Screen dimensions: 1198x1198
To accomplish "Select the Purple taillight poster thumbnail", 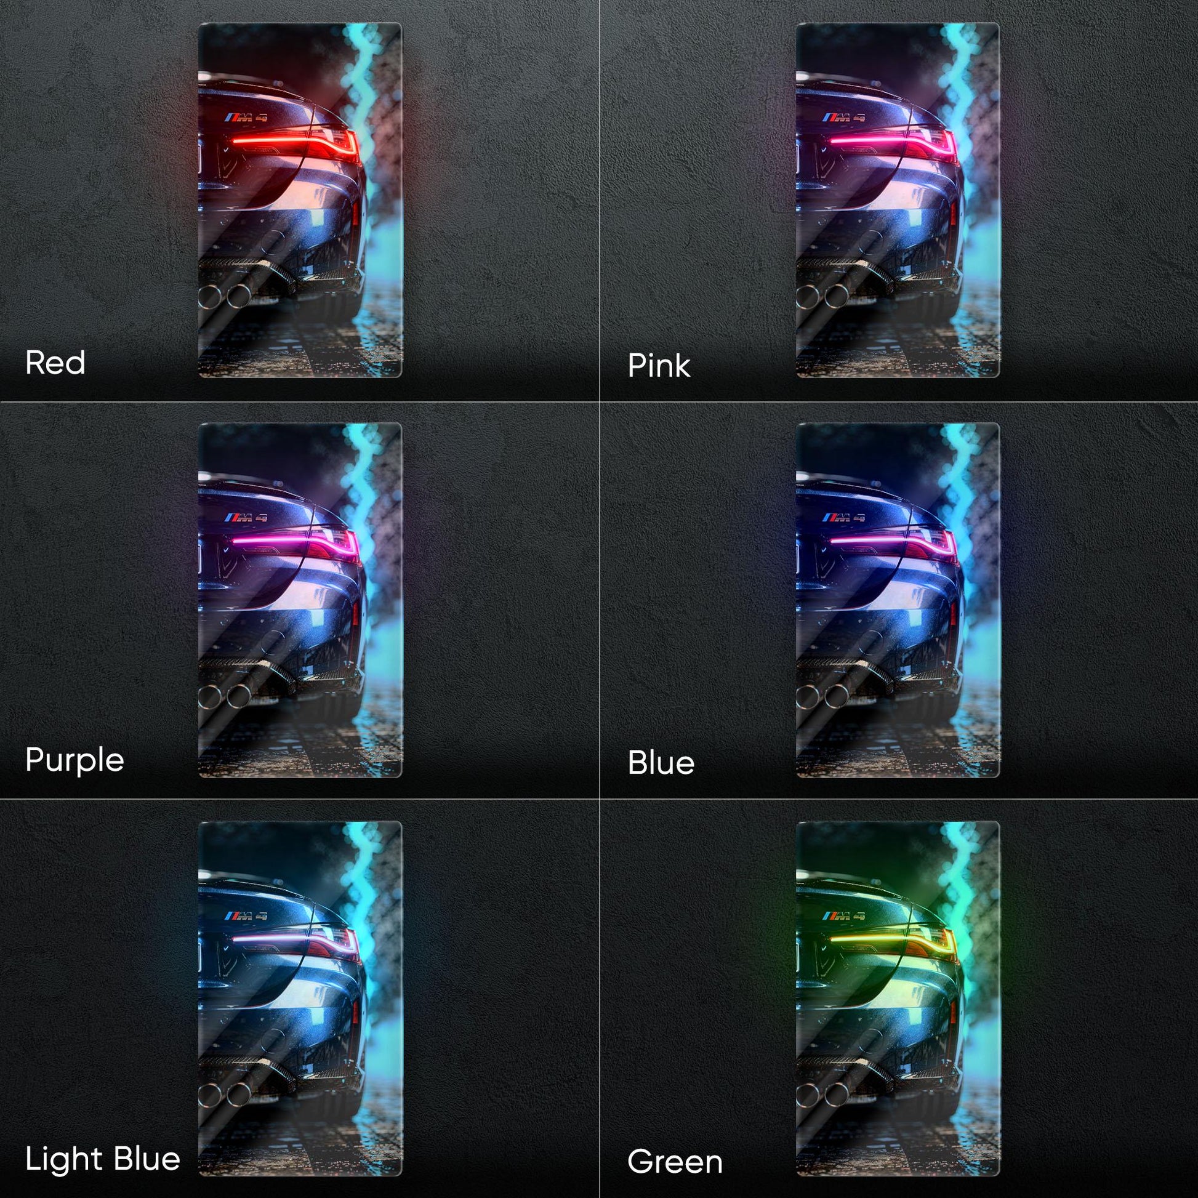I will pos(300,600).
